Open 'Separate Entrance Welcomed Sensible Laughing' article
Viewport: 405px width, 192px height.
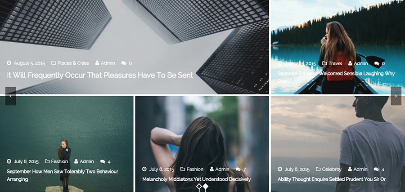pyautogui.click(x=336, y=77)
